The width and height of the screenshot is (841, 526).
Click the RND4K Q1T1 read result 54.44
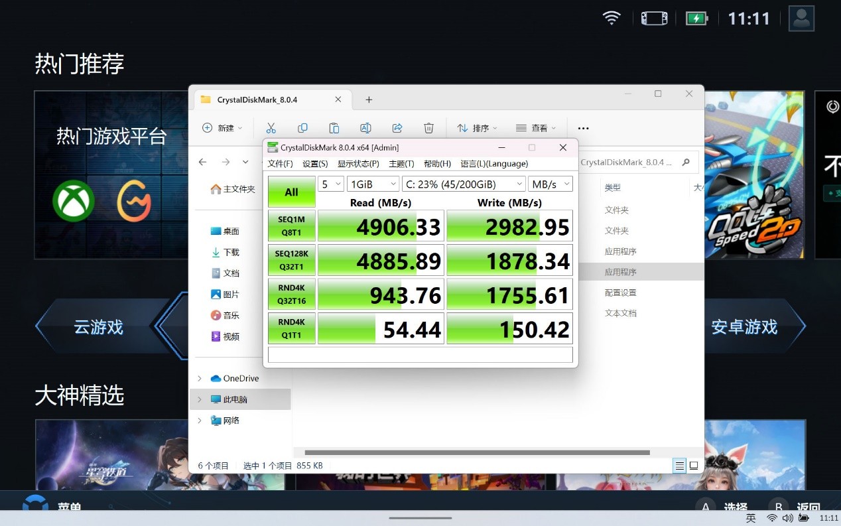tap(381, 329)
